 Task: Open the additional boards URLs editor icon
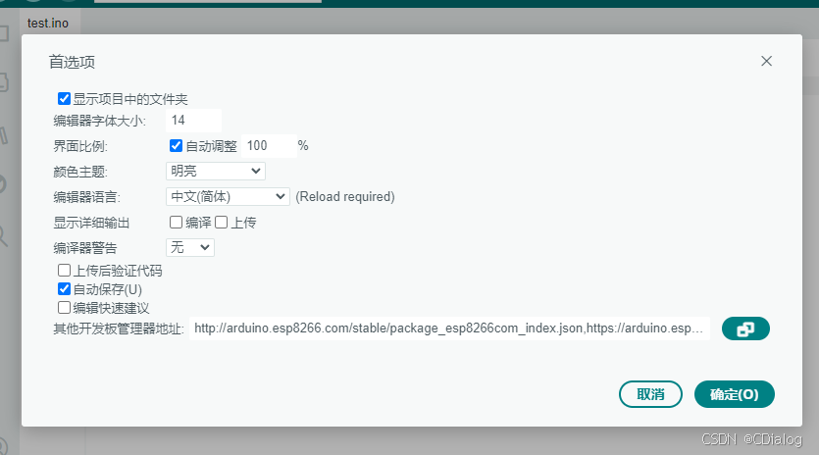tap(745, 329)
